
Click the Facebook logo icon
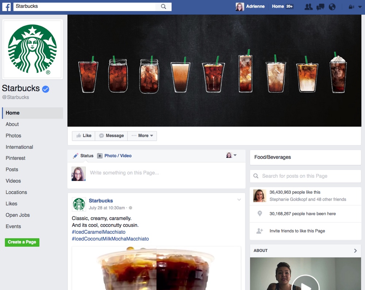6,7
